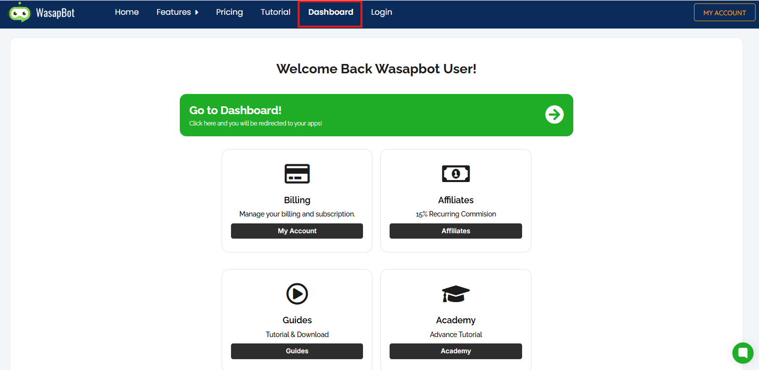This screenshot has width=759, height=370.
Task: Click 'Tutorial & Download' text
Action: coord(297,335)
